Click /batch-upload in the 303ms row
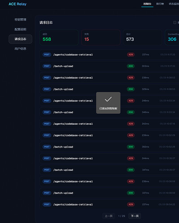This screenshot has height=223, width=179. point(63,66)
